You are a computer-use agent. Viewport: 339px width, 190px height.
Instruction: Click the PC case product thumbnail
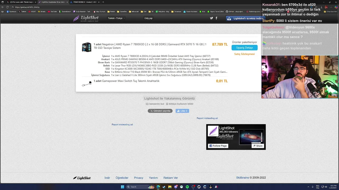point(87,47)
